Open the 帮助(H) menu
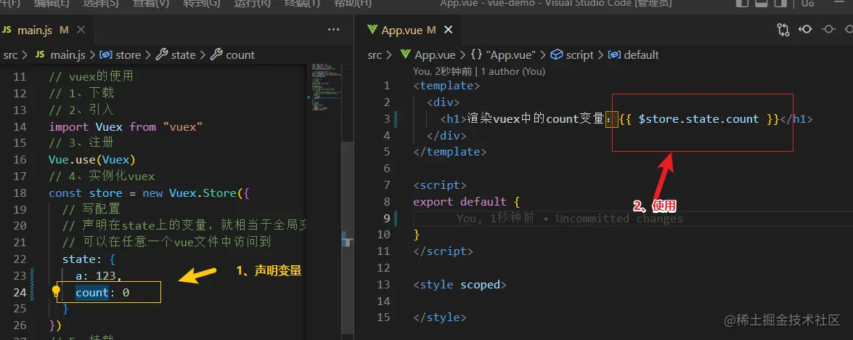 click(353, 3)
